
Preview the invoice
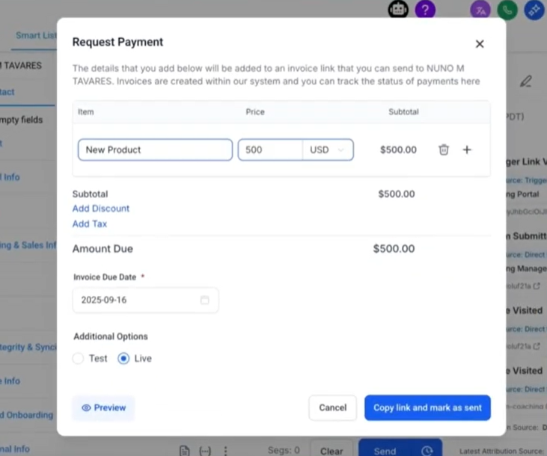(x=103, y=407)
